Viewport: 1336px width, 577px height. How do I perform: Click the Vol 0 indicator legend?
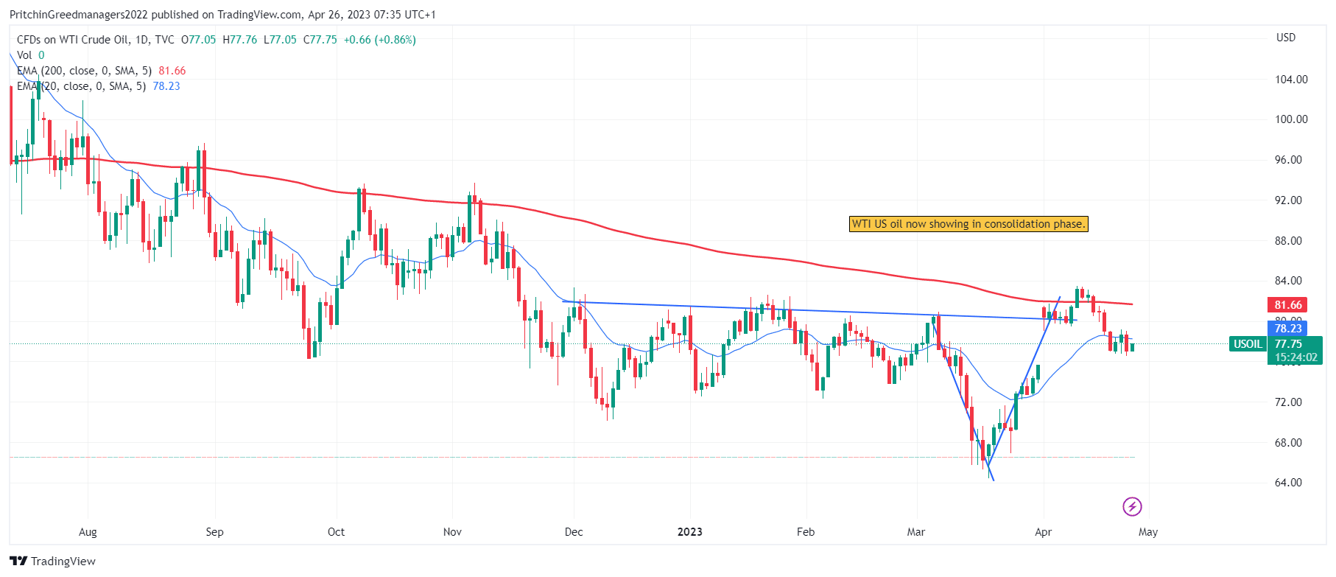coord(31,55)
